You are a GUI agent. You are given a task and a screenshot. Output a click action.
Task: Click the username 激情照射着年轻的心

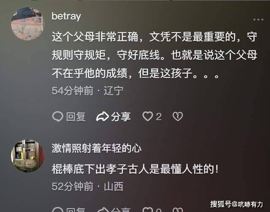pyautogui.click(x=97, y=148)
